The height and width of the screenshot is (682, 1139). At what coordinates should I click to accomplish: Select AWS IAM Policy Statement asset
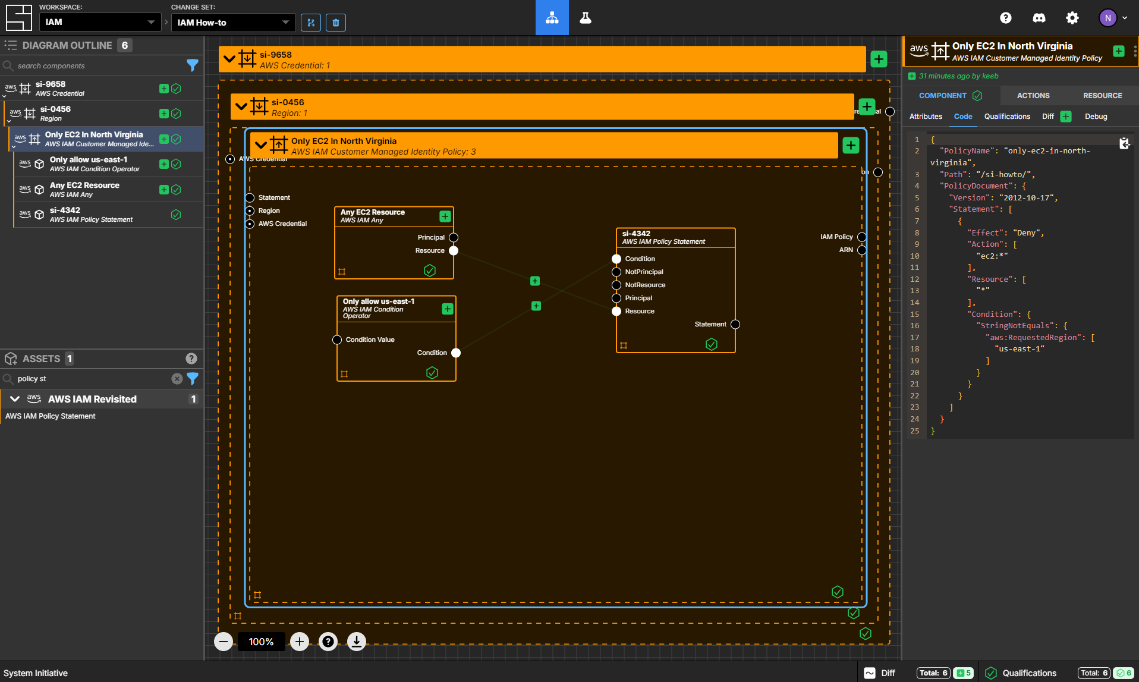pos(51,416)
